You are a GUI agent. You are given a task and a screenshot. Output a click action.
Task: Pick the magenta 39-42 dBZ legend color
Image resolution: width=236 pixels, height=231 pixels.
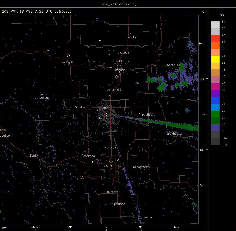(215, 86)
